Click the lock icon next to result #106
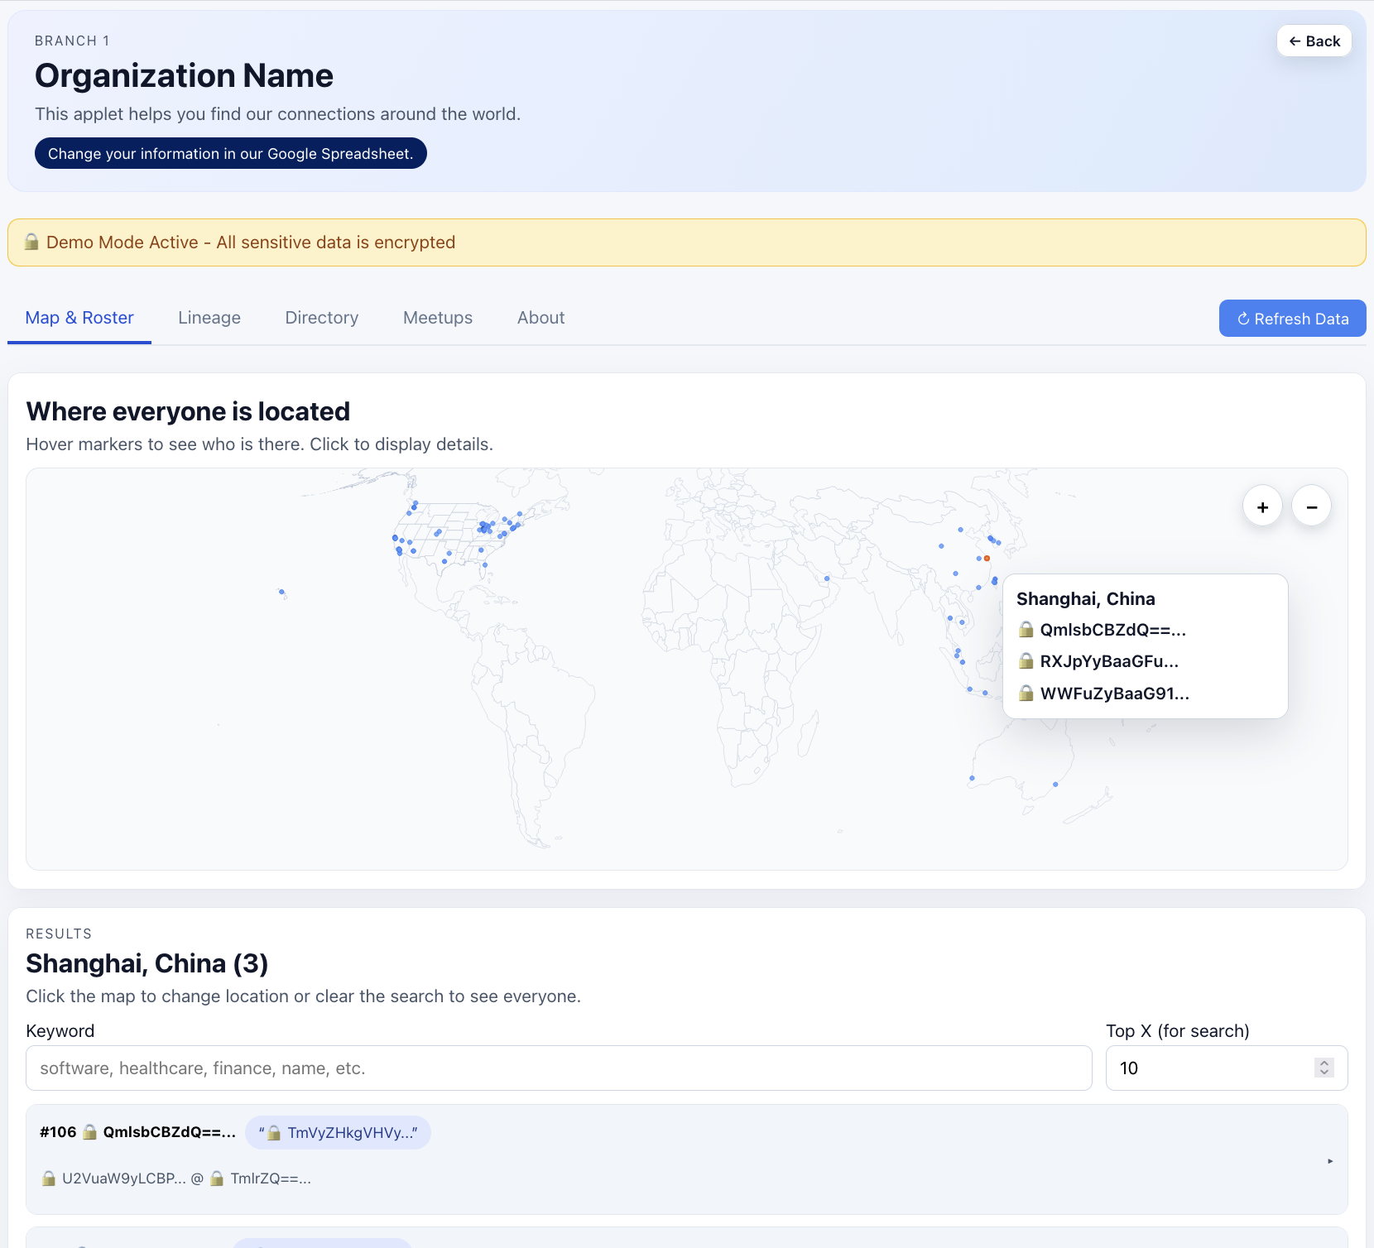The width and height of the screenshot is (1374, 1248). point(89,1132)
